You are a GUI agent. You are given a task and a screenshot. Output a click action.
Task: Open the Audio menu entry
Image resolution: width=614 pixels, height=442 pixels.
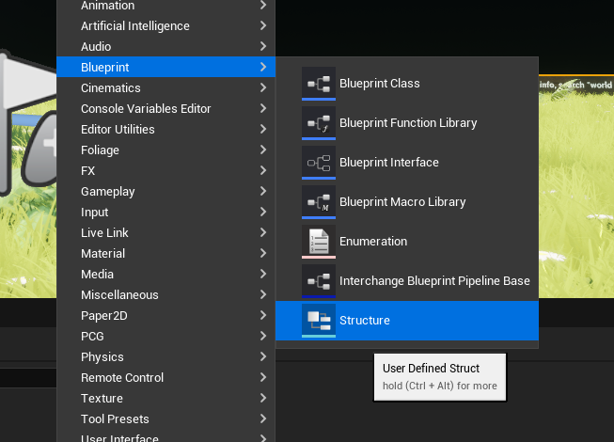(x=96, y=46)
